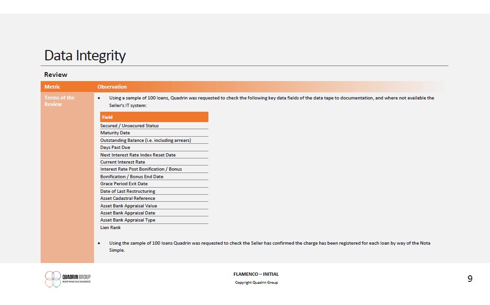Select the Secured / Unsecured Status row
The width and height of the screenshot is (490, 305).
pos(129,126)
